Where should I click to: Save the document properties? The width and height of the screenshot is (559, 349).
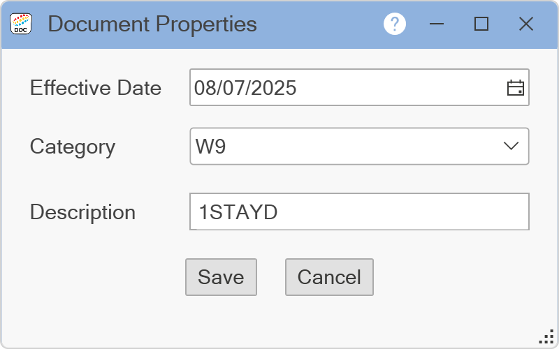(221, 277)
